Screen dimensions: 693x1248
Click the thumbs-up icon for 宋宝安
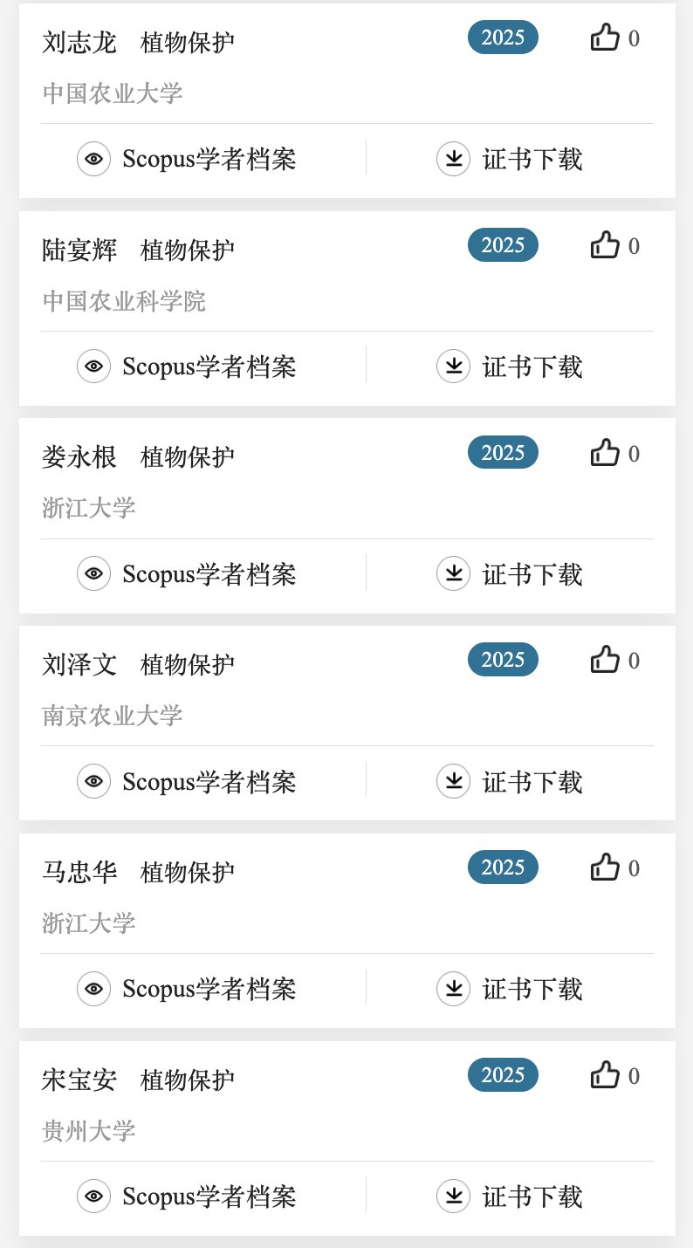[x=605, y=1075]
